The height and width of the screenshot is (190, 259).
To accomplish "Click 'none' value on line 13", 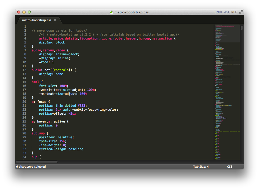I will point(59,74).
